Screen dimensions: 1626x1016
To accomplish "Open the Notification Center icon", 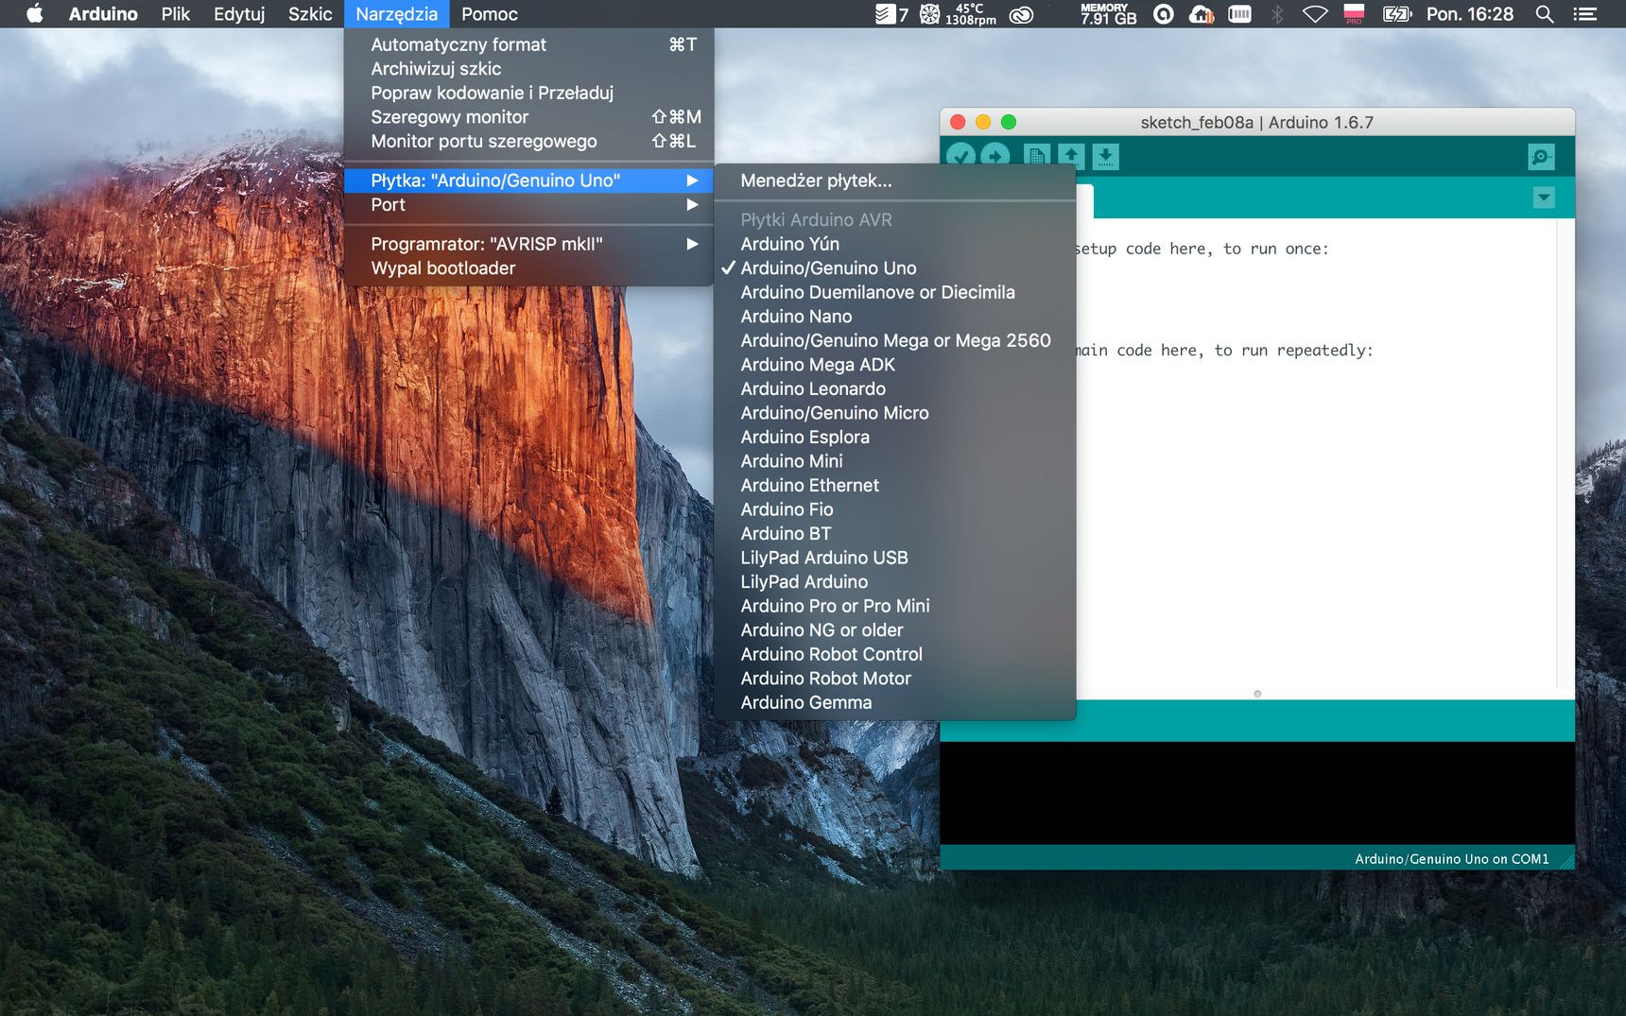I will tap(1585, 14).
